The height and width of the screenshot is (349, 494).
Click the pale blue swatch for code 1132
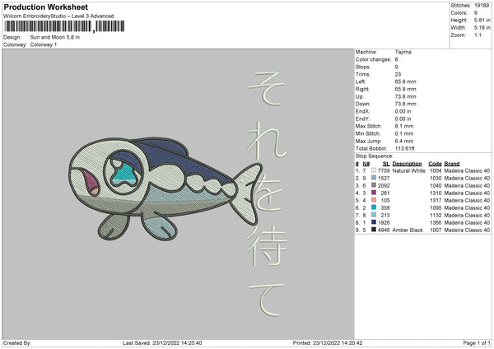coord(374,215)
